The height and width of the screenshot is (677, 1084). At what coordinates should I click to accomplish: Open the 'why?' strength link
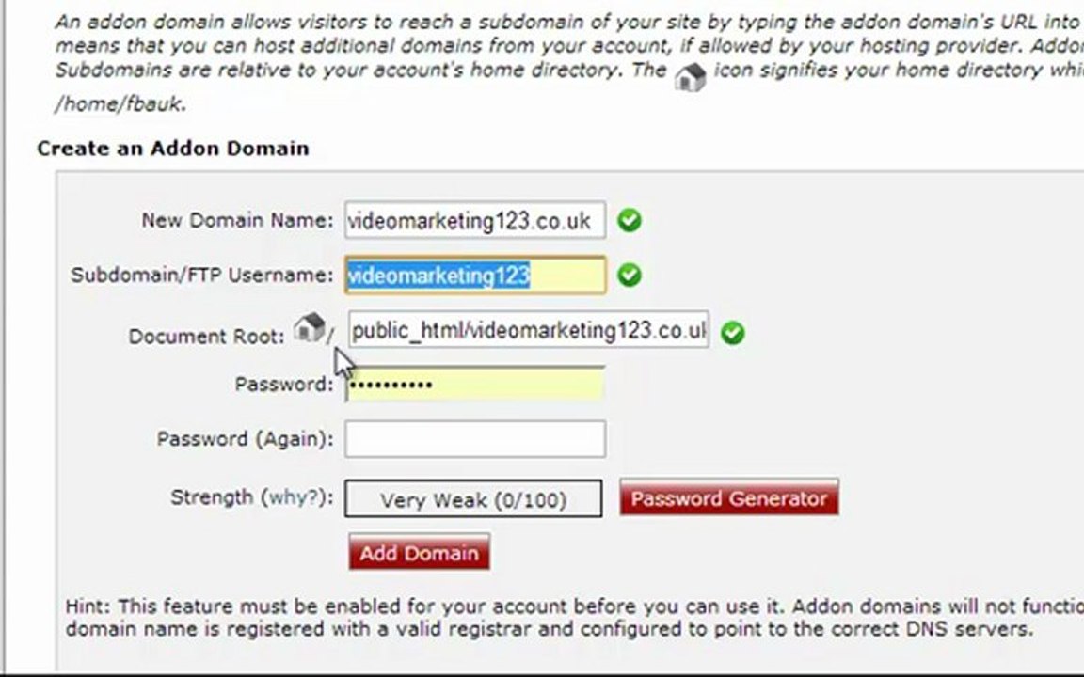tap(295, 497)
